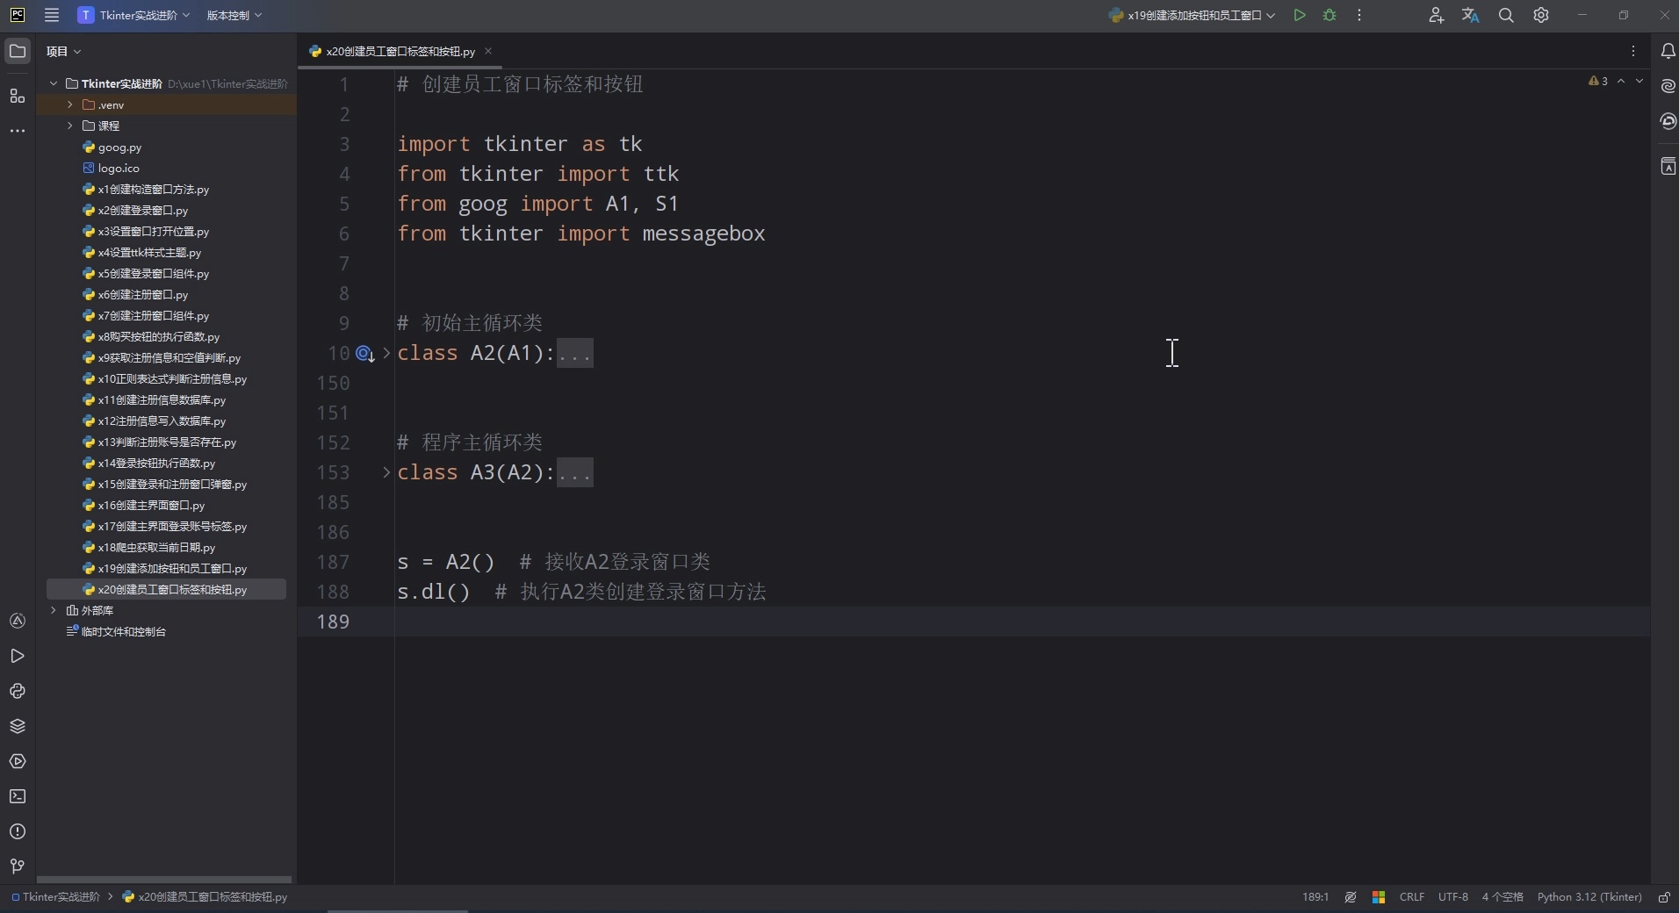This screenshot has height=913, width=1679.
Task: Change file encoding via the UTF-8 status item
Action: [1453, 897]
